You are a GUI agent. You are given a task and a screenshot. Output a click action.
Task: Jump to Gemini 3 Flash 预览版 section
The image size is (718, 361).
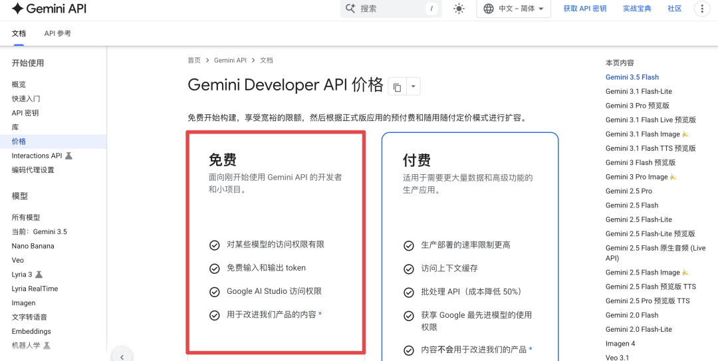point(640,163)
